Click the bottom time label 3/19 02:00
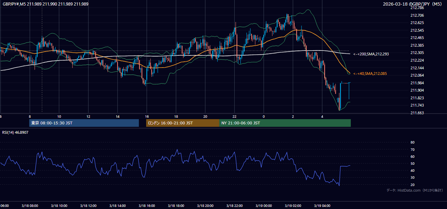Viewport: 447px width, 209px height. [293, 206]
